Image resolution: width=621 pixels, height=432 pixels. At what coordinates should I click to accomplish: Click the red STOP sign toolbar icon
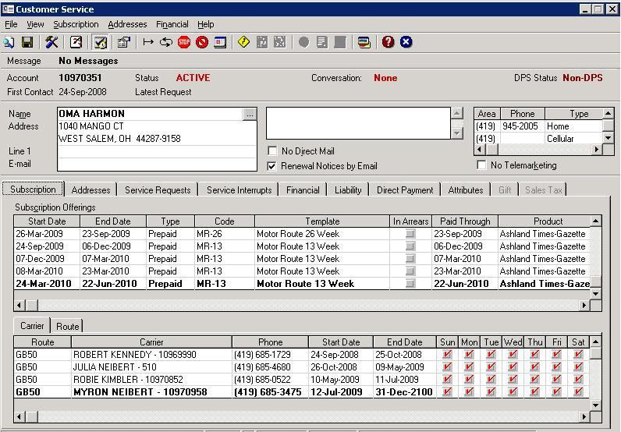coord(184,42)
